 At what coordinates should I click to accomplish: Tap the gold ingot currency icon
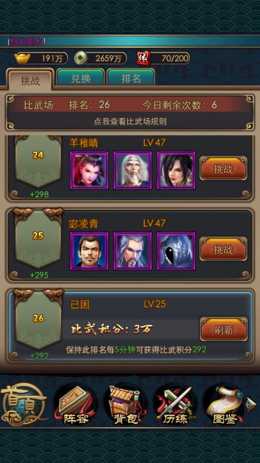click(23, 58)
